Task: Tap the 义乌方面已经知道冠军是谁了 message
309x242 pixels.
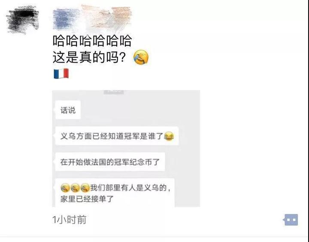Action: point(117,136)
